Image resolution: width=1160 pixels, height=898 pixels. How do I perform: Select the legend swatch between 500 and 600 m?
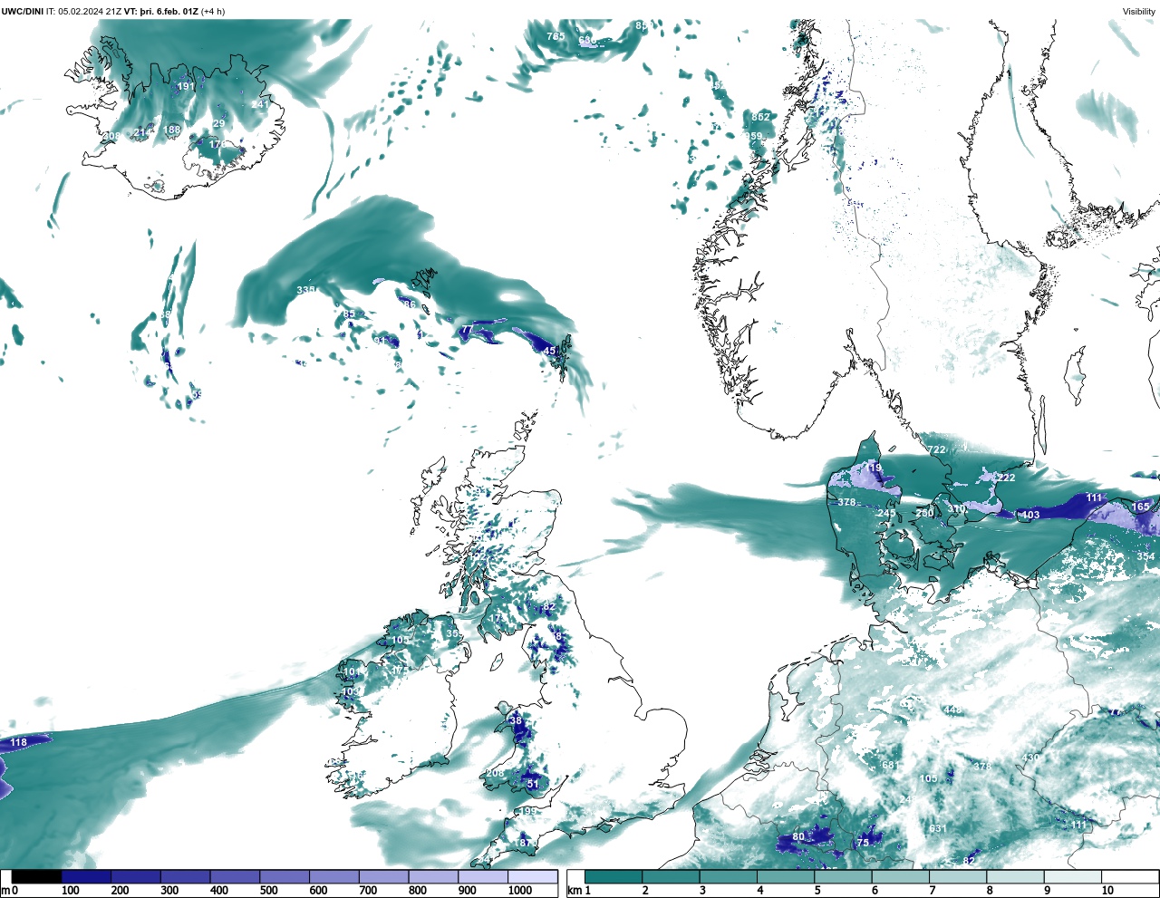pos(285,876)
